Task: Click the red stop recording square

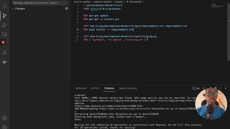Action: (x=3, y=42)
